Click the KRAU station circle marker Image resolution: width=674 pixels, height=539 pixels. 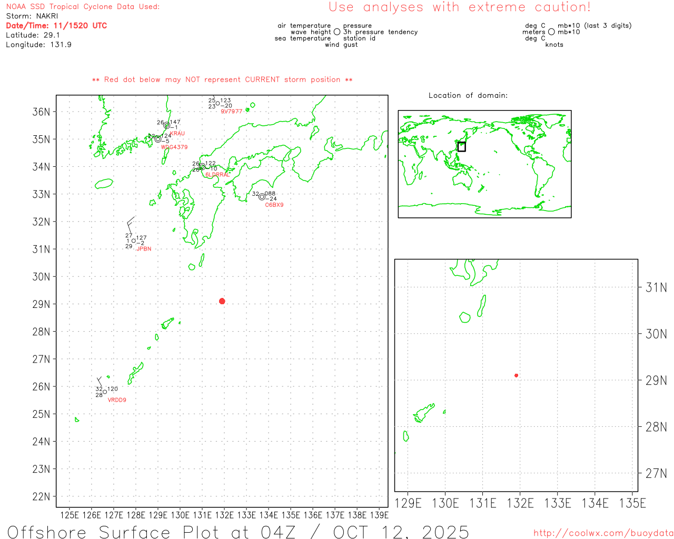pos(167,125)
